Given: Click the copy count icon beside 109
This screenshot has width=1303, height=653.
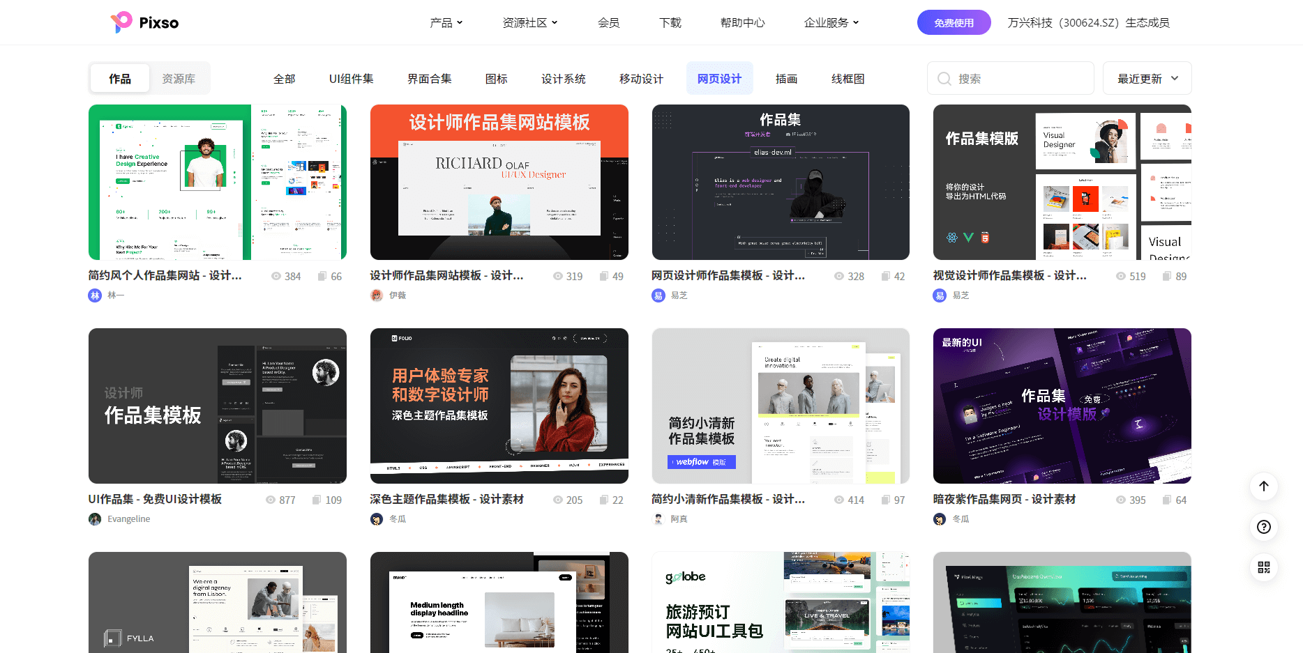Looking at the screenshot, I should click(x=317, y=500).
